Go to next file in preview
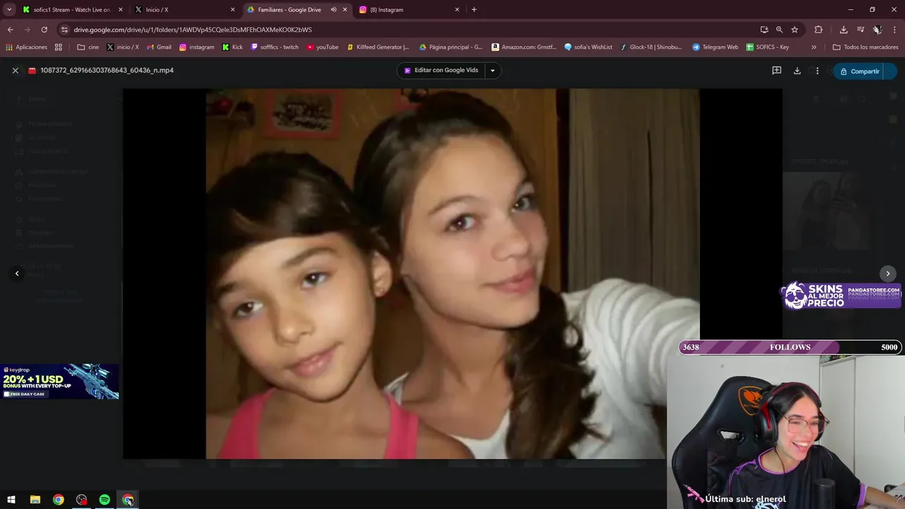 click(888, 274)
